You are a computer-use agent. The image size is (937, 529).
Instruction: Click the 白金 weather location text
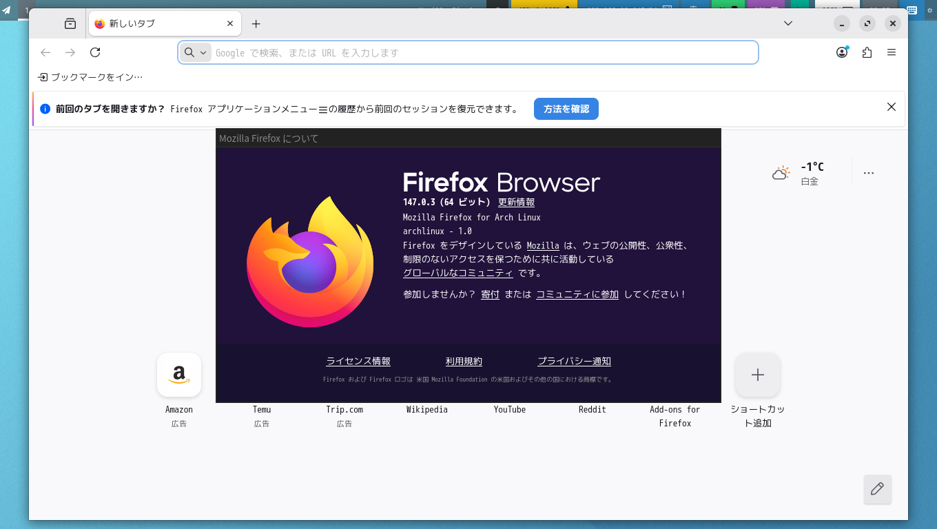(x=810, y=182)
